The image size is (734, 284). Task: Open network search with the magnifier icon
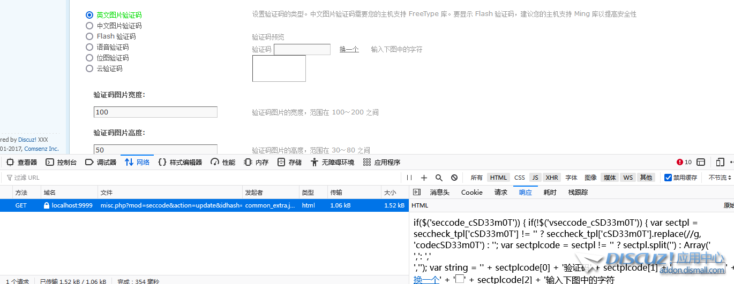pyautogui.click(x=439, y=178)
